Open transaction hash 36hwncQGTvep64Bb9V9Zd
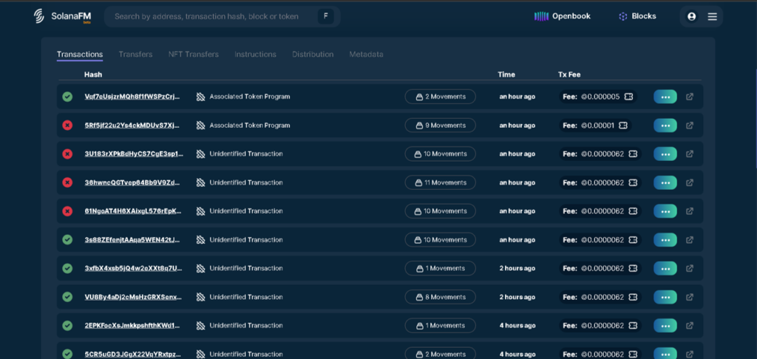The image size is (757, 359). pos(134,183)
